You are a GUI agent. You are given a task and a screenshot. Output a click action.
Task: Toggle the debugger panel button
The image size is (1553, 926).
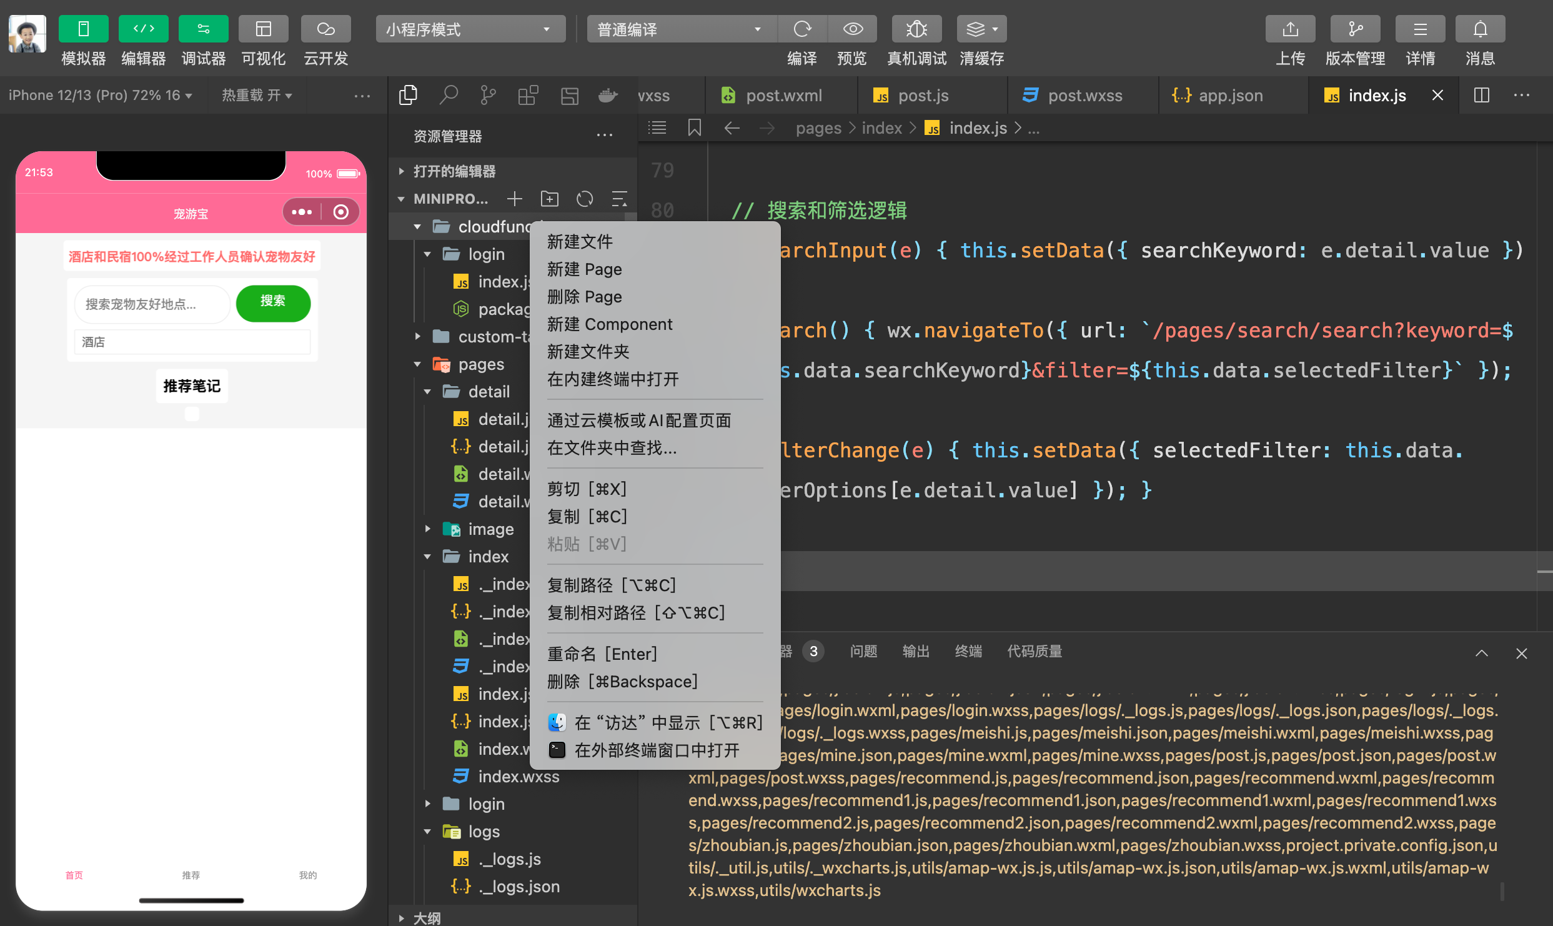click(203, 29)
